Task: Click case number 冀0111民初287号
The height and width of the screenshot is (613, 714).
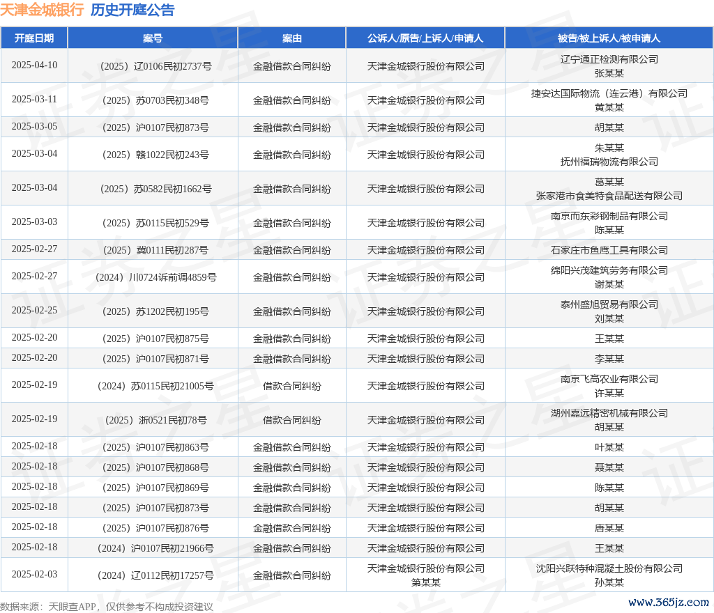Action: coord(155,250)
